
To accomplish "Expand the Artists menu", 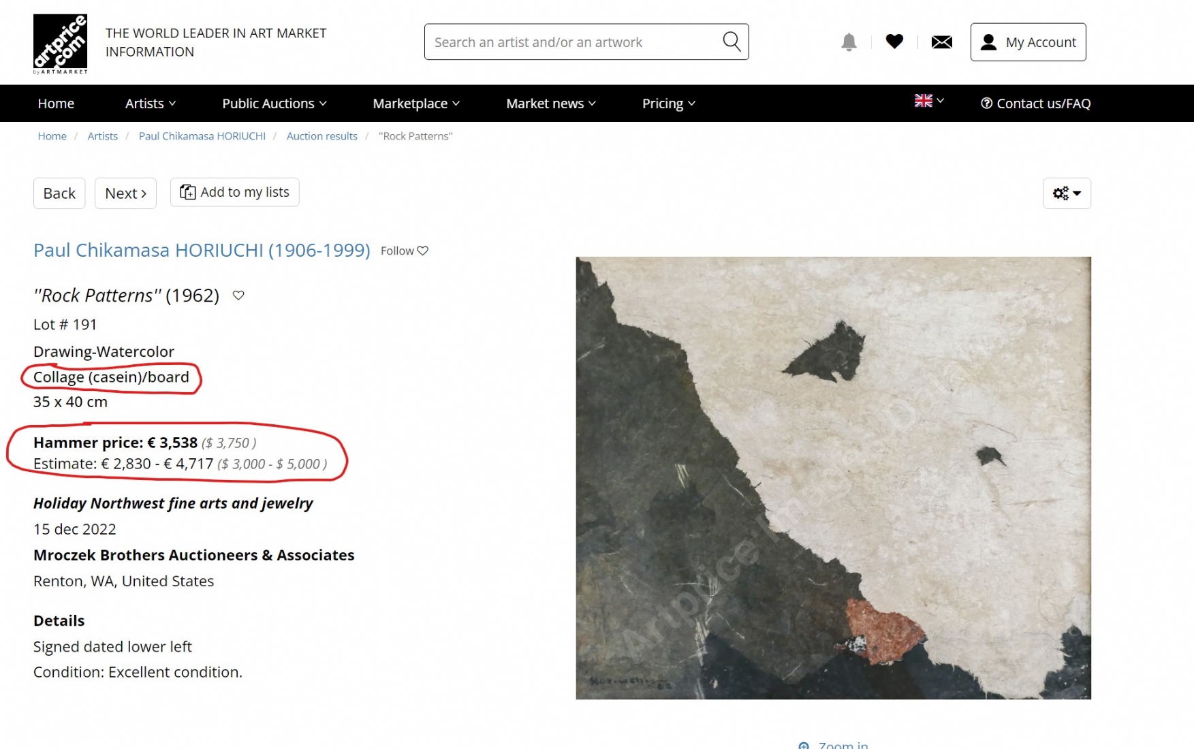I will (x=150, y=103).
